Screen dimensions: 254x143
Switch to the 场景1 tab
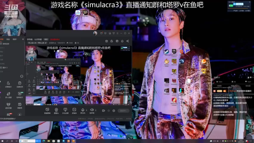(15, 39)
